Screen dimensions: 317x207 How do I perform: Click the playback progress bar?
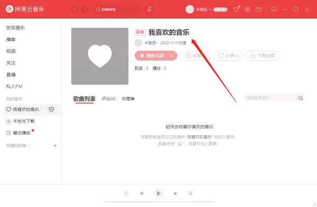click(158, 202)
